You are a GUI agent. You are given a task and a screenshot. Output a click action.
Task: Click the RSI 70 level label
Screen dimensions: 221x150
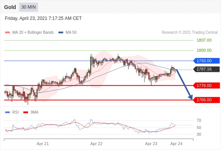[199, 120]
